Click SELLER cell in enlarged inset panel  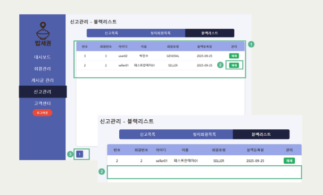(219, 161)
